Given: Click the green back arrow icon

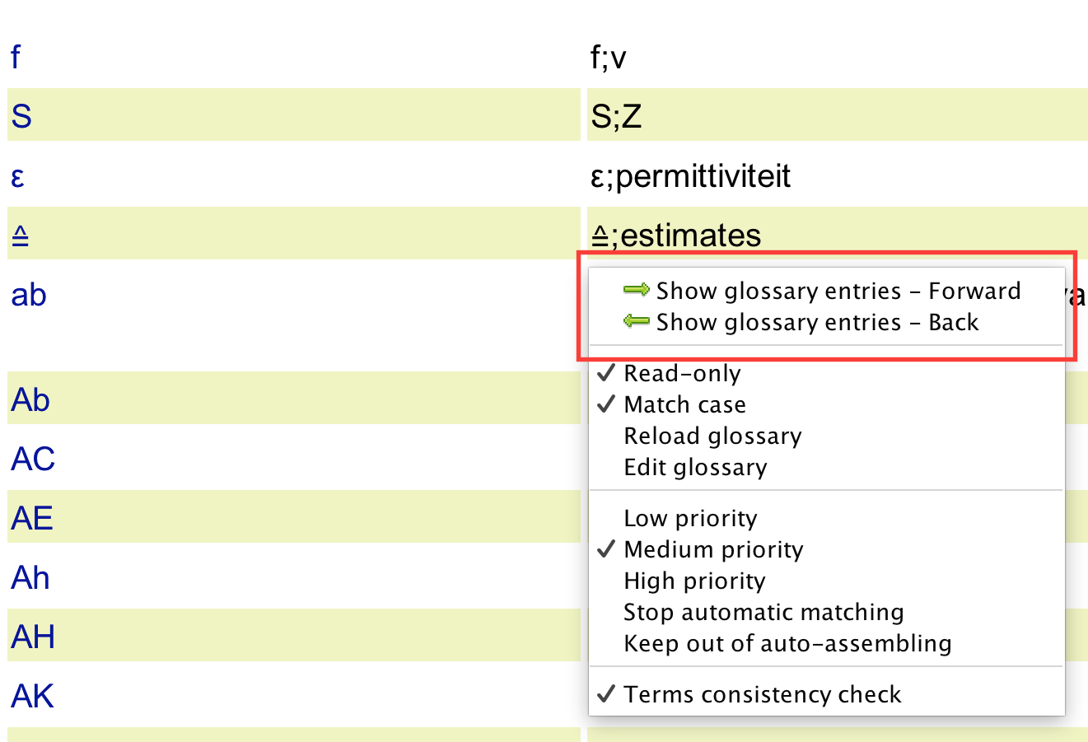Looking at the screenshot, I should pos(637,321).
